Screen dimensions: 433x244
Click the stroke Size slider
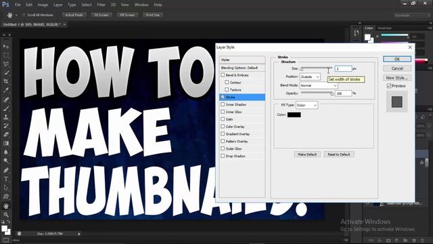[x=316, y=68]
